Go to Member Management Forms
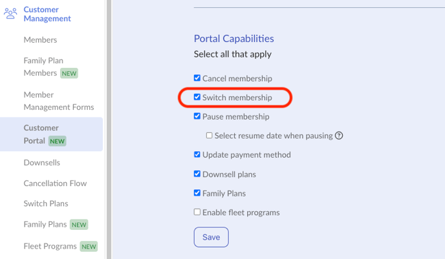This screenshot has width=445, height=259. click(x=59, y=101)
